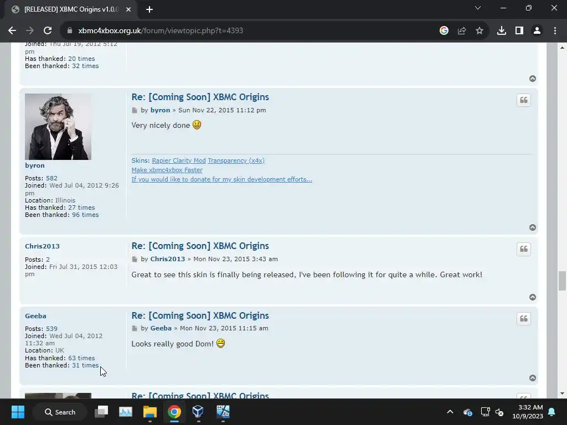Share this page via share icon
This screenshot has height=425, width=567.
[462, 31]
